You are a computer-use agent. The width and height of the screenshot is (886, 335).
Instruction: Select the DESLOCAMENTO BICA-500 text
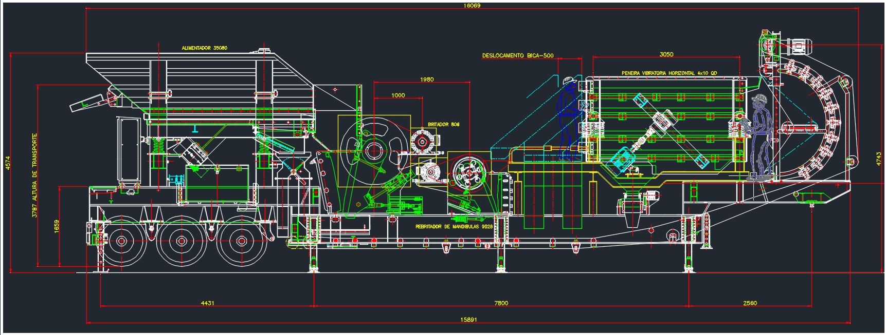[x=517, y=56]
